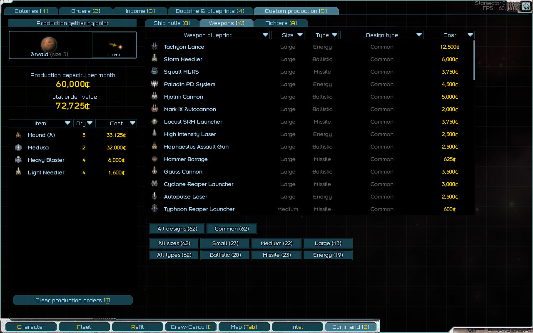Toggle the Ballistic (20) type filter
This screenshot has height=333, width=533.
[225, 255]
